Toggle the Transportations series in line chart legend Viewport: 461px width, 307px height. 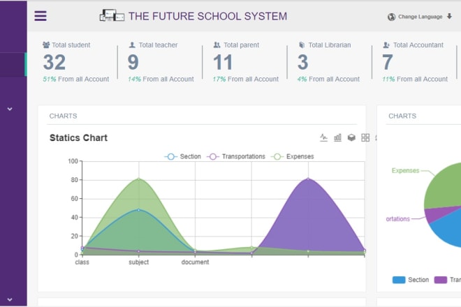(x=236, y=156)
